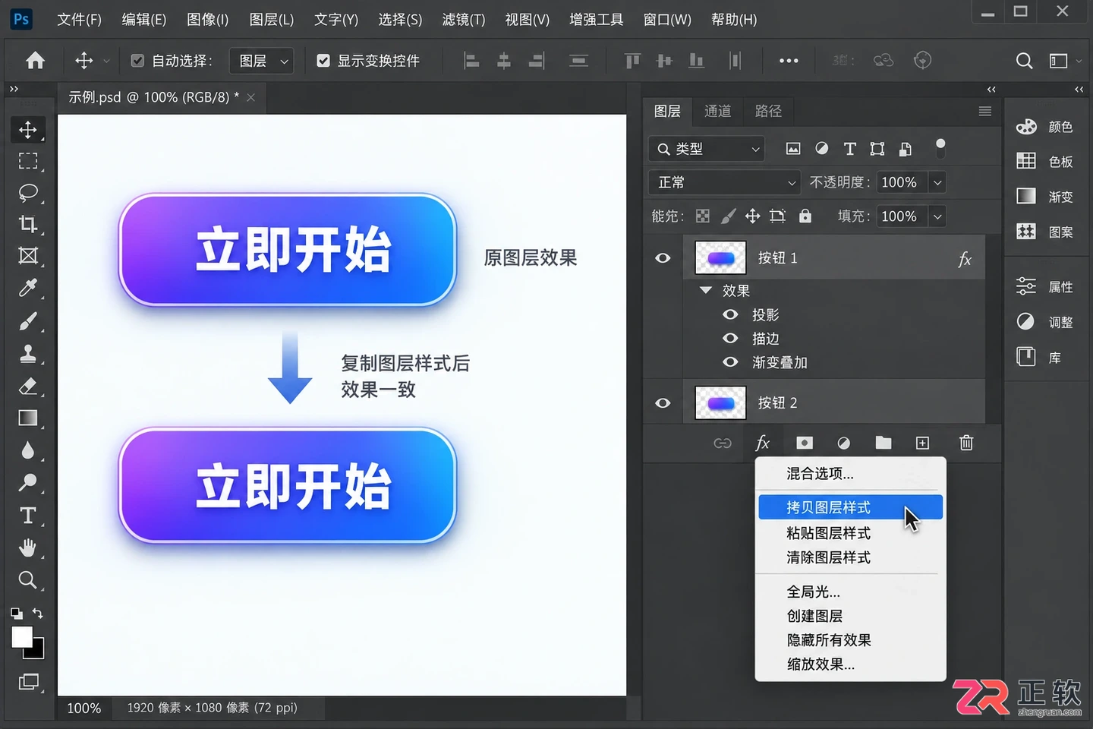Open the 库 panel
Image resolution: width=1093 pixels, height=729 pixels.
1040,357
